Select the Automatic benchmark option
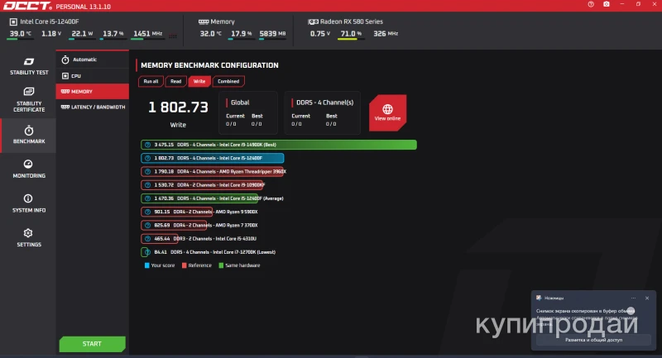 pyautogui.click(x=84, y=60)
